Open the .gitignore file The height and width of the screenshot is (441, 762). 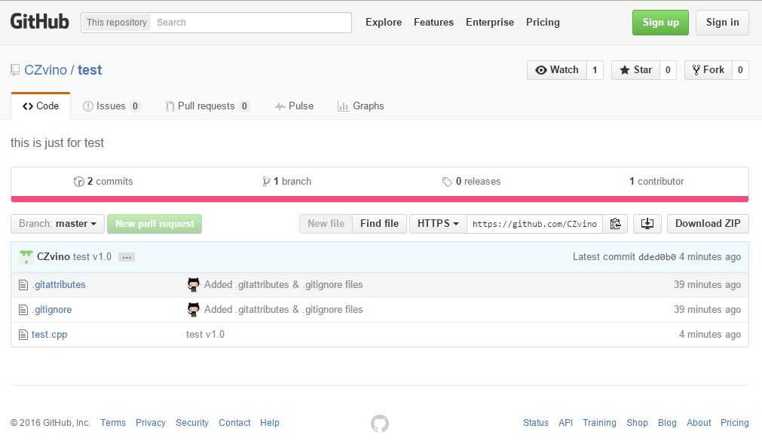click(52, 310)
